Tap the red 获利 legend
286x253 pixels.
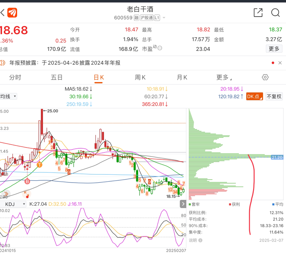[x=234, y=204]
